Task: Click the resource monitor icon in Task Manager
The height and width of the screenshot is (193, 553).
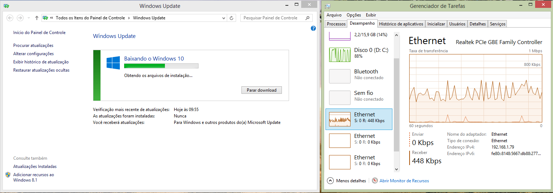Action: [x=375, y=181]
